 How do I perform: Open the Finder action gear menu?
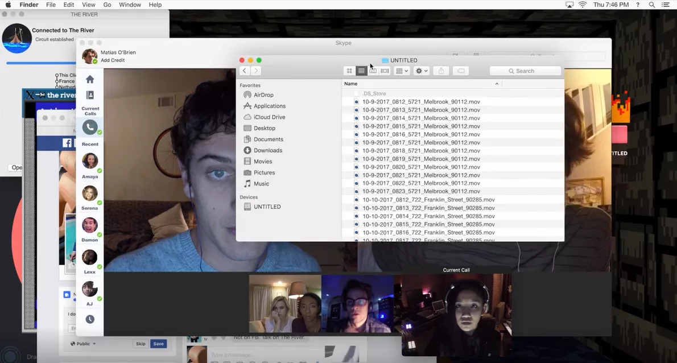[x=421, y=71]
